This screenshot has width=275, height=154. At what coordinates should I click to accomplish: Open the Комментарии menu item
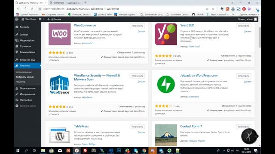click(x=27, y=52)
